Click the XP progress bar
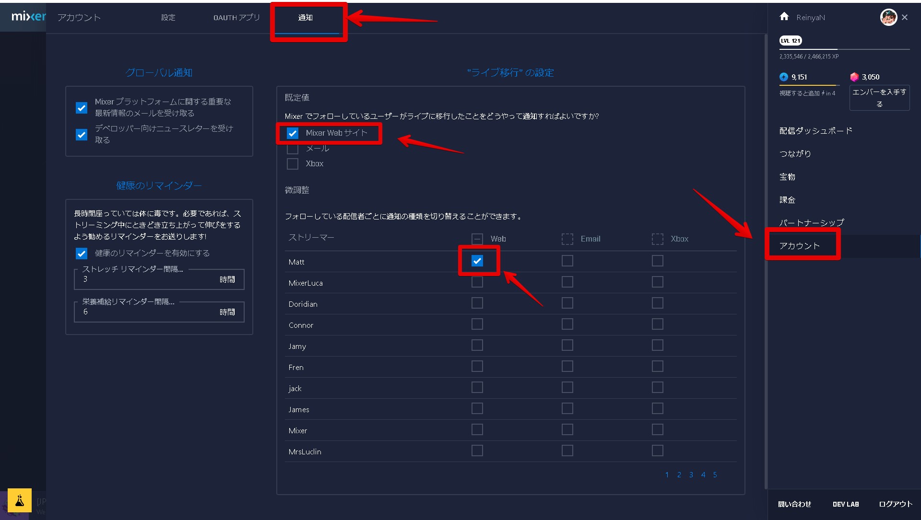 point(844,49)
